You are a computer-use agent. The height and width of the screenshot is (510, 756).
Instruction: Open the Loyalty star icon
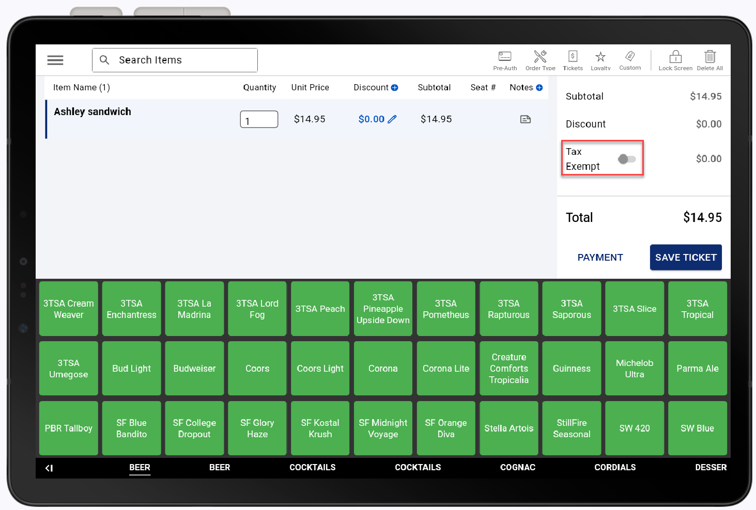tap(600, 57)
